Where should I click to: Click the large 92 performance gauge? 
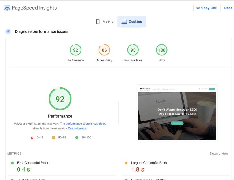(x=60, y=99)
